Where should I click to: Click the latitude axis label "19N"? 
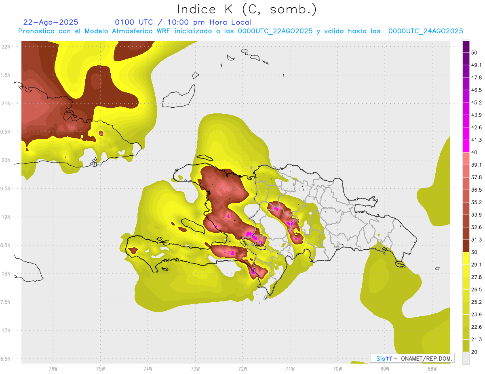[6, 217]
